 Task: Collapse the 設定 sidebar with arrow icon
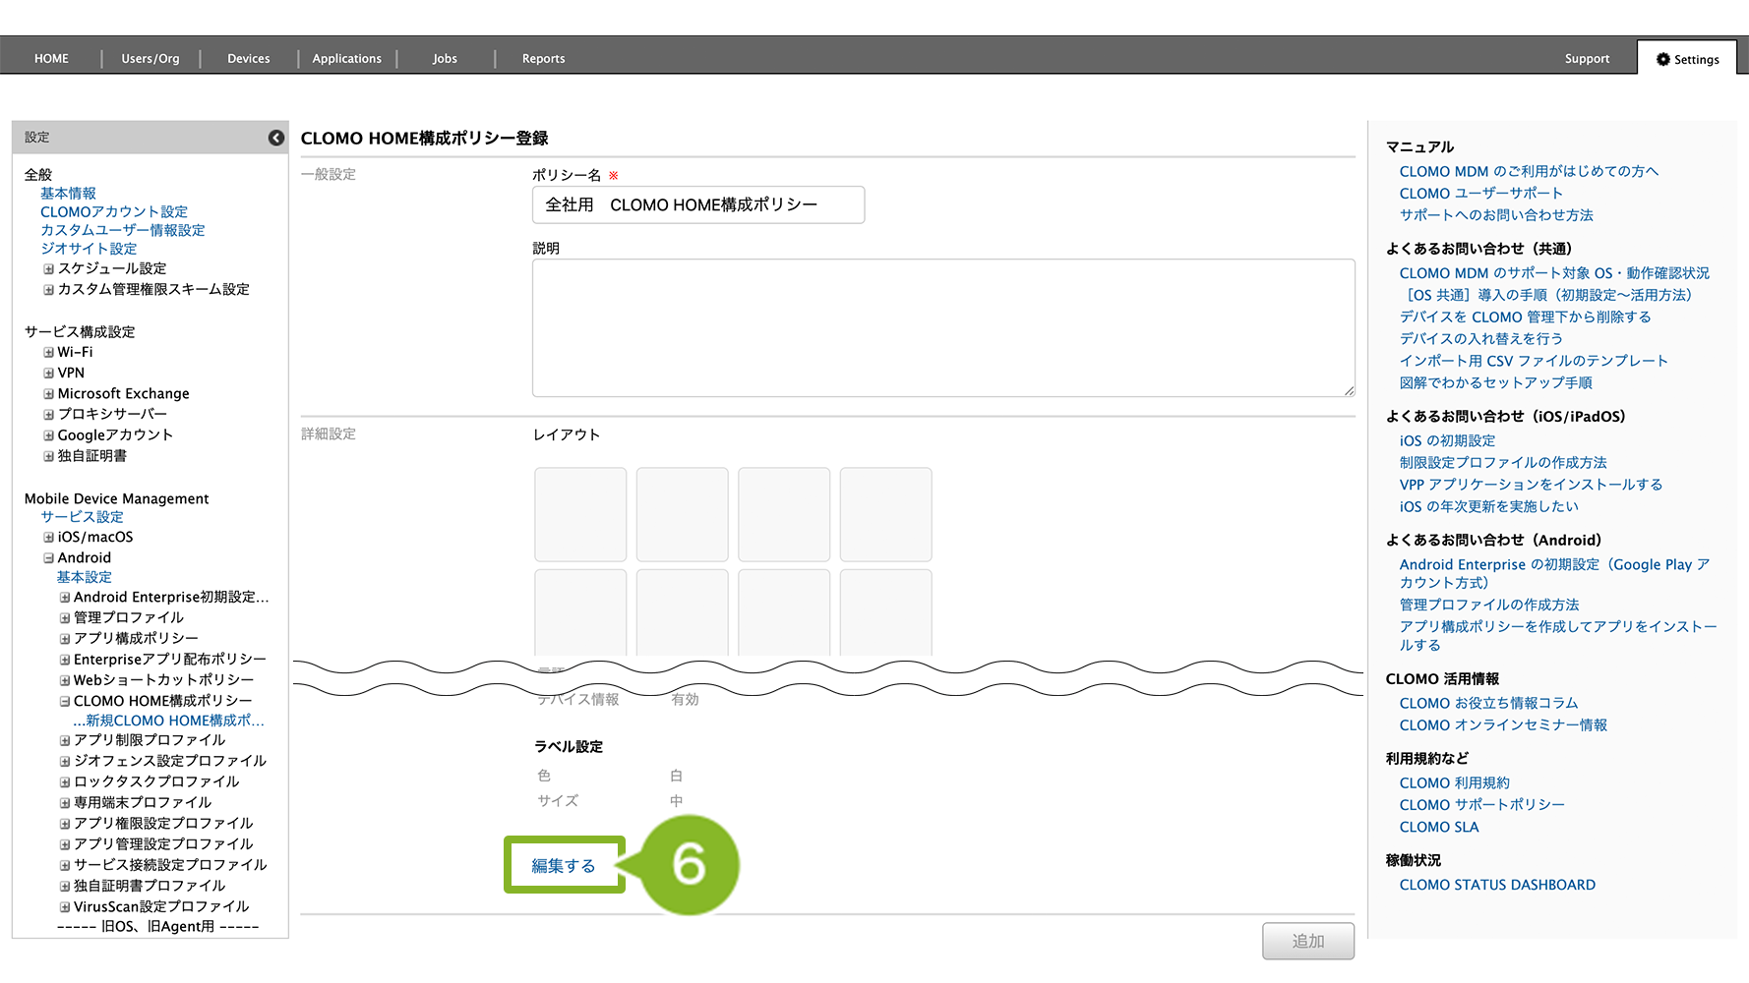276,138
